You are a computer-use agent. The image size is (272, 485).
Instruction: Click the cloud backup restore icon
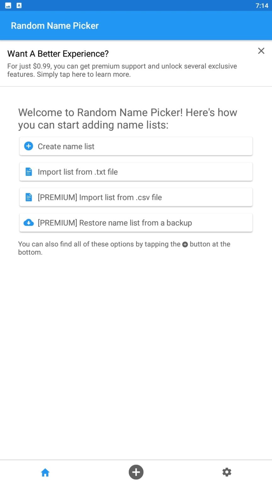coord(28,223)
